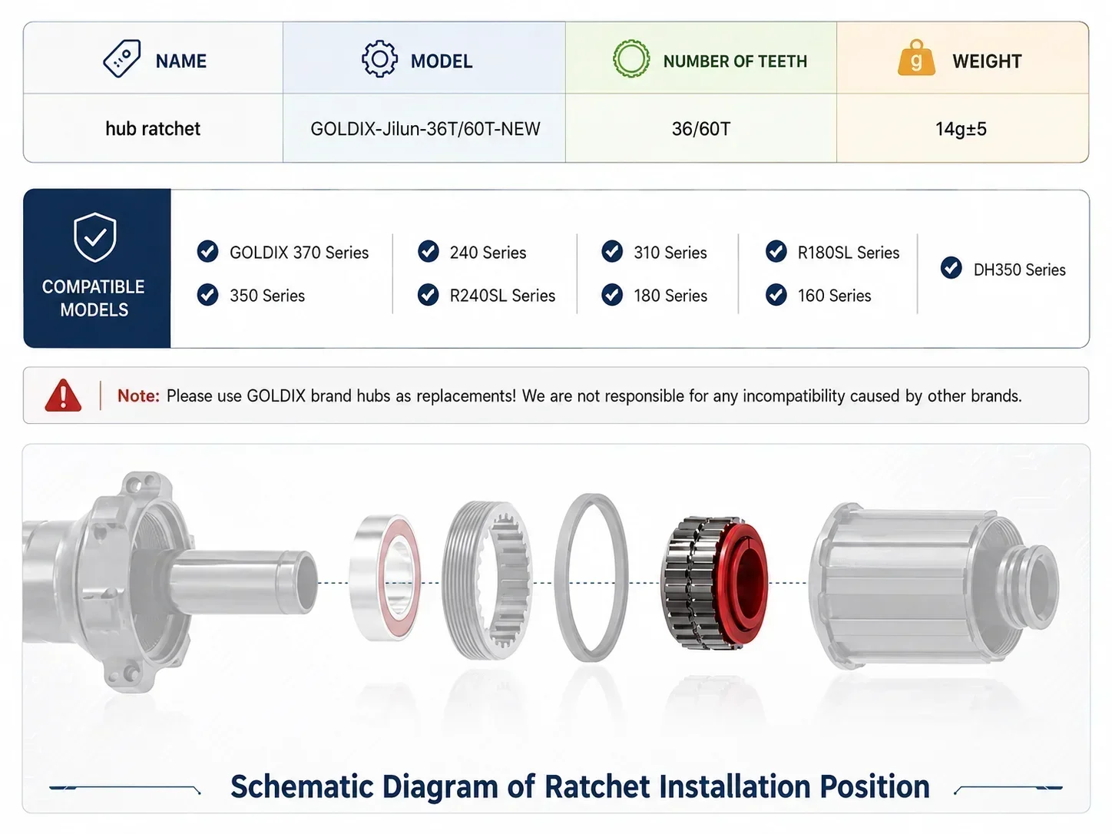Click the red 'Note:' label
This screenshot has width=1112, height=834.
138,395
